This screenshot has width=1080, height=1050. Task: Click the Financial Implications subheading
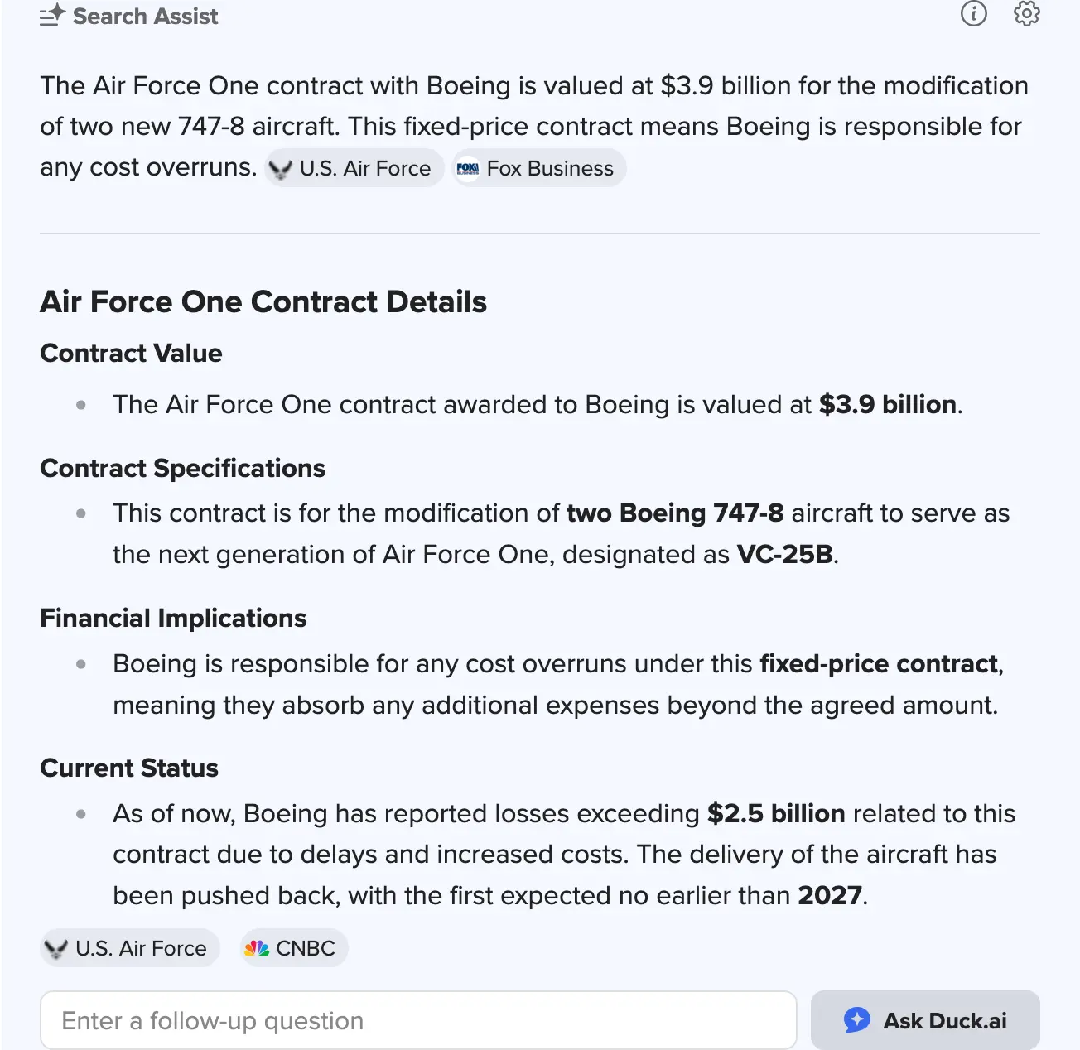click(173, 619)
